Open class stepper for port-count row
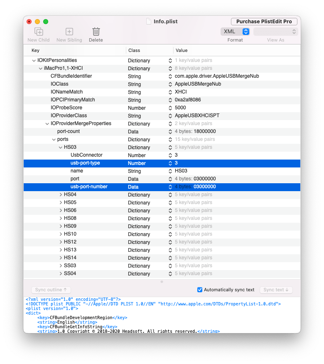Image resolution: width=324 pixels, height=364 pixels. (170, 131)
